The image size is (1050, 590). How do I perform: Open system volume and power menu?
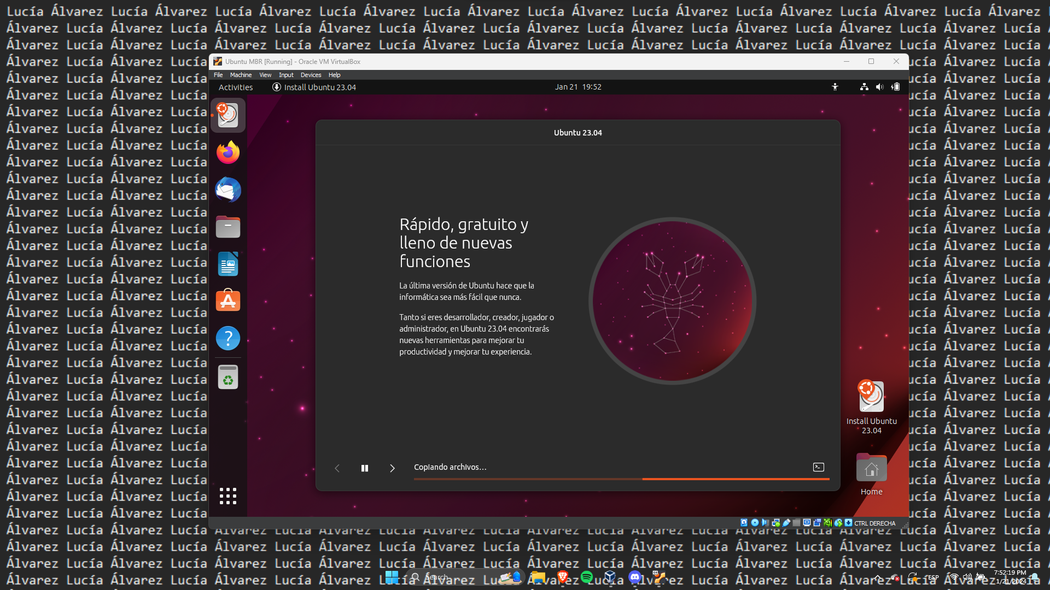click(879, 87)
